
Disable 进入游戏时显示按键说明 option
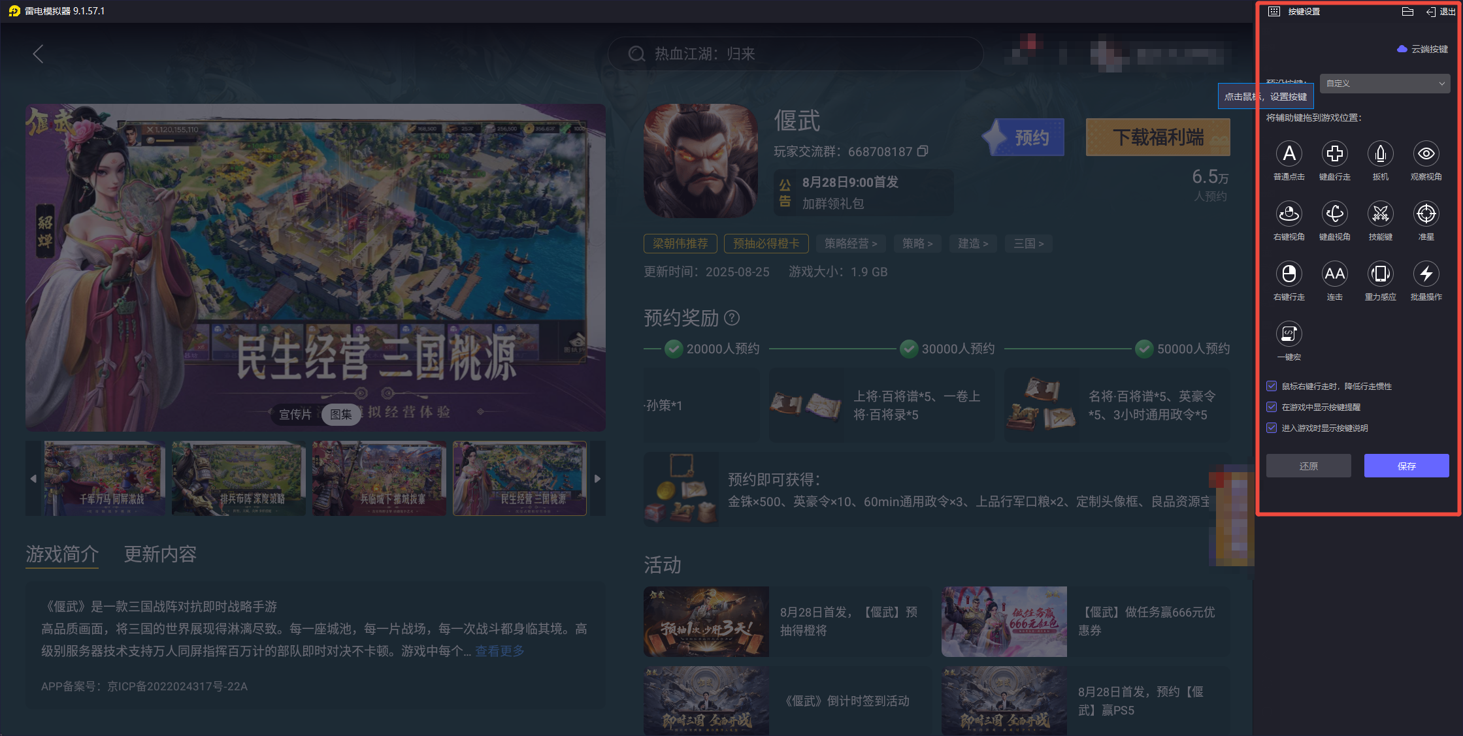pos(1272,428)
